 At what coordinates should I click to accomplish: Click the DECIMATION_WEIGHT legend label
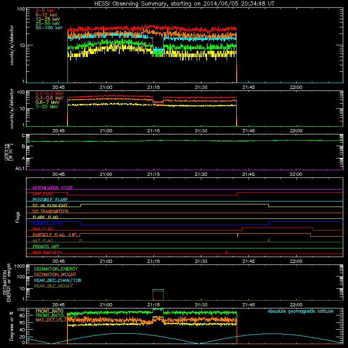tap(55, 274)
